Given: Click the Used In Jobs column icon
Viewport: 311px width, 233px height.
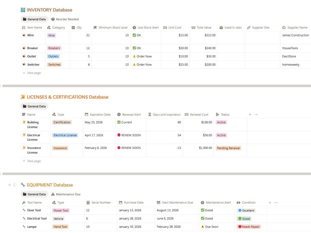Looking at the screenshot, I should pos(221,28).
